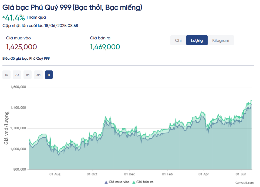Click the Giá vnd/lượng axis title
The width and height of the screenshot is (260, 187).
(x=6, y=128)
